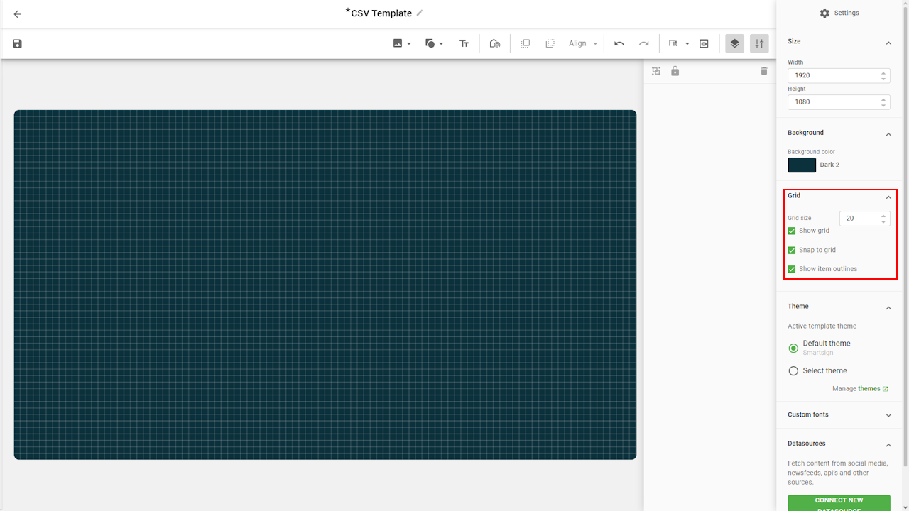Click the lock layer icon
Screen dimensions: 909x511
[675, 71]
